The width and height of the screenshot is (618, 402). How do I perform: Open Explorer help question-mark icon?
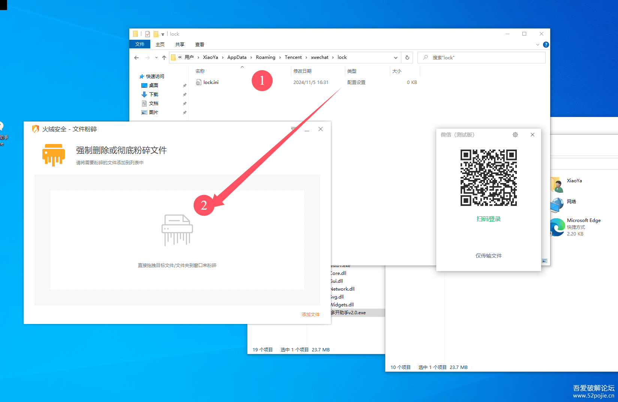(546, 45)
